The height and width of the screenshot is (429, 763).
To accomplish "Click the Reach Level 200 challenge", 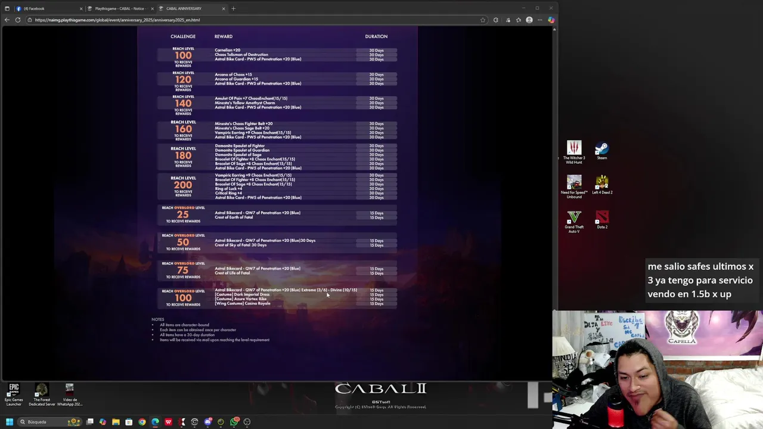I will (183, 186).
